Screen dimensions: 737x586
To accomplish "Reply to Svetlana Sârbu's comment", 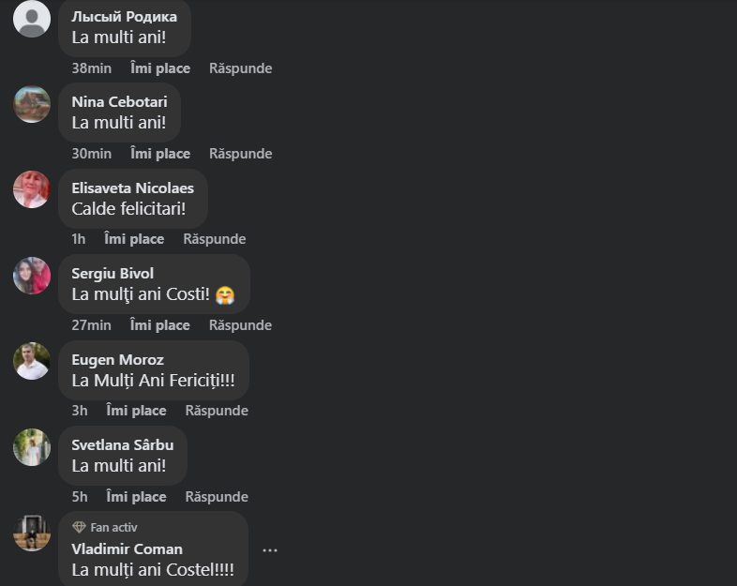I will (x=217, y=497).
